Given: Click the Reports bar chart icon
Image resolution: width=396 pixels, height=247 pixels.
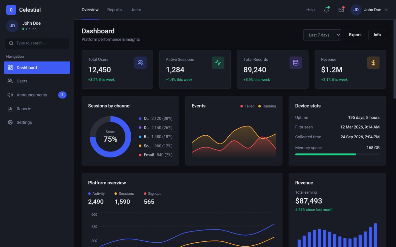Looking at the screenshot, I should pos(10,109).
